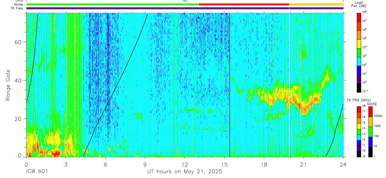
Task: Click the '10000' label on NOISE colorbar
Action: point(378,116)
